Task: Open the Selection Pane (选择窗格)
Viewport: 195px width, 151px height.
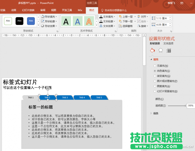Action: pyautogui.click(x=126, y=26)
